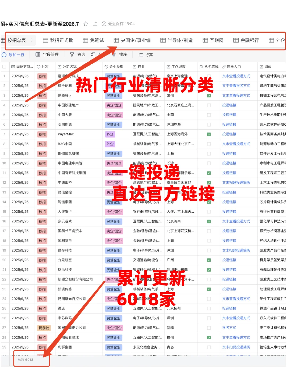Select 民营企业 tag for 晶存科技
Screen dimensions: 287x382
pos(113,251)
